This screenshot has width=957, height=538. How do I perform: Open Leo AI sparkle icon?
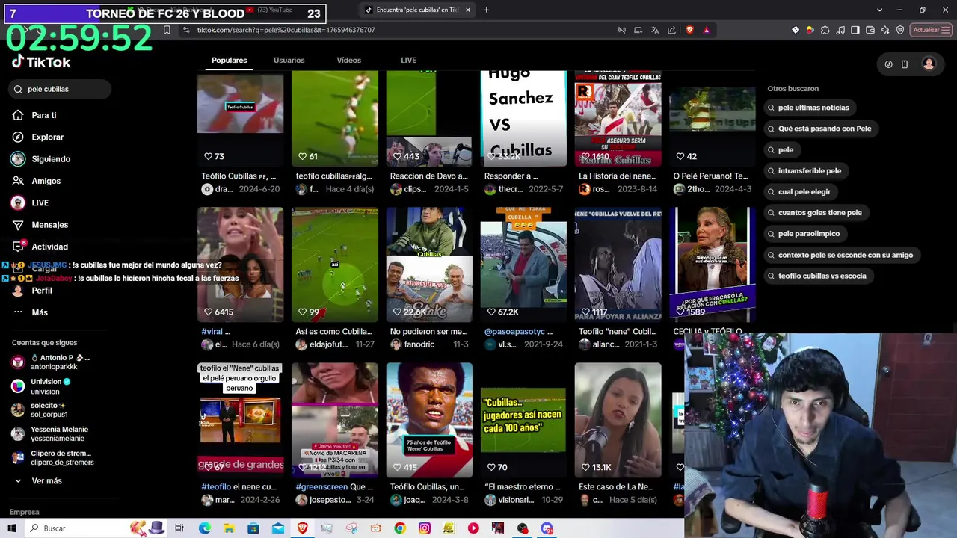885,30
